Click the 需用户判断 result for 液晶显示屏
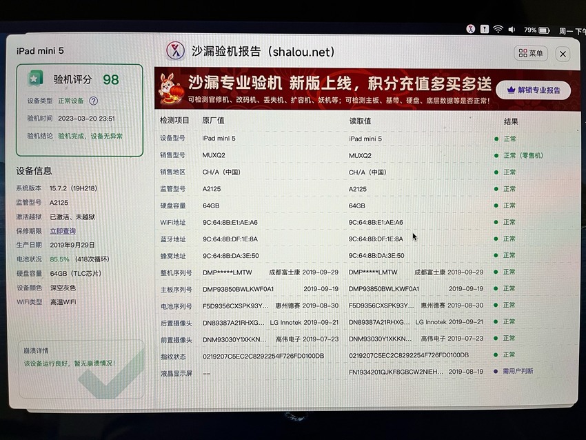Screen dimensions: 586x440 [518, 371]
